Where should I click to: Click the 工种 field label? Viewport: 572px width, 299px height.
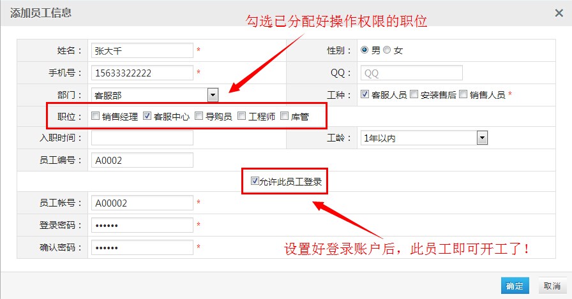pos(339,95)
